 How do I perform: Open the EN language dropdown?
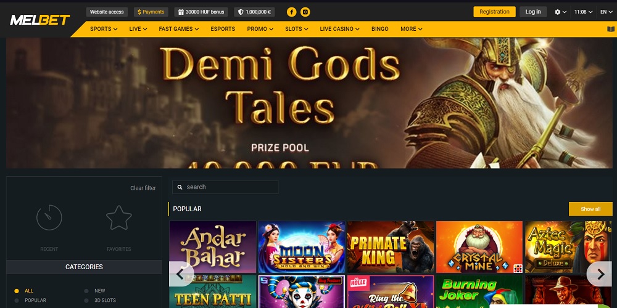coord(607,12)
